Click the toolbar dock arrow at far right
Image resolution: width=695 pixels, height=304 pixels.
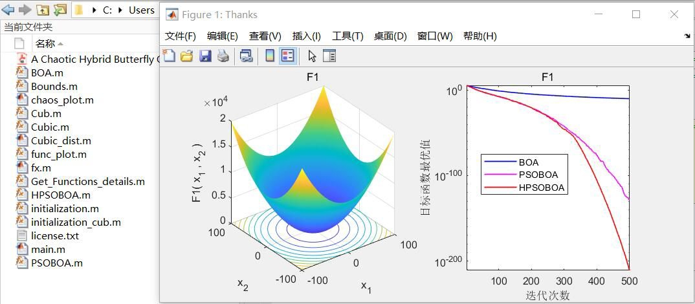(687, 36)
